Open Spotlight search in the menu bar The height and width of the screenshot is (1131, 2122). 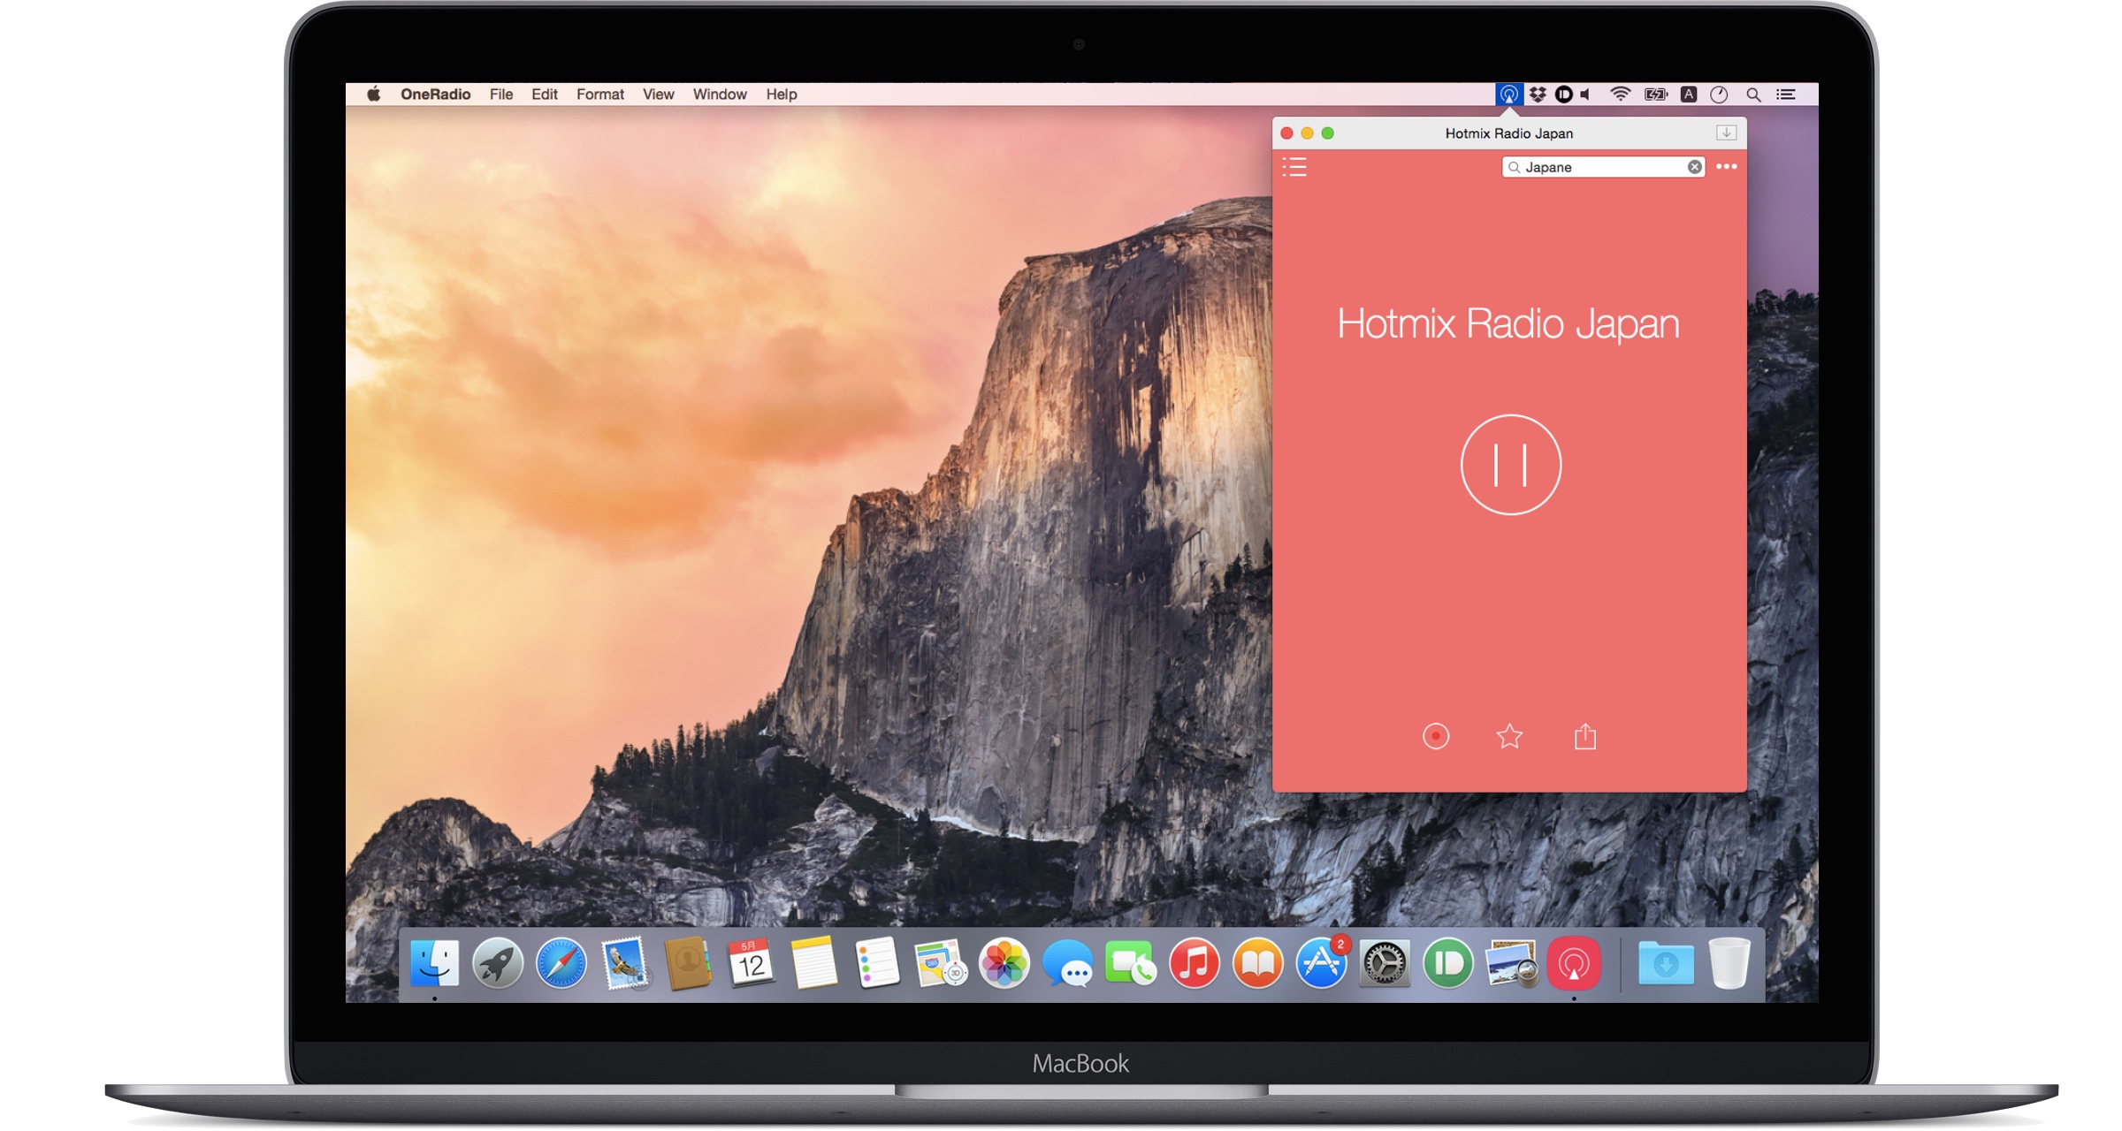[x=1753, y=95]
